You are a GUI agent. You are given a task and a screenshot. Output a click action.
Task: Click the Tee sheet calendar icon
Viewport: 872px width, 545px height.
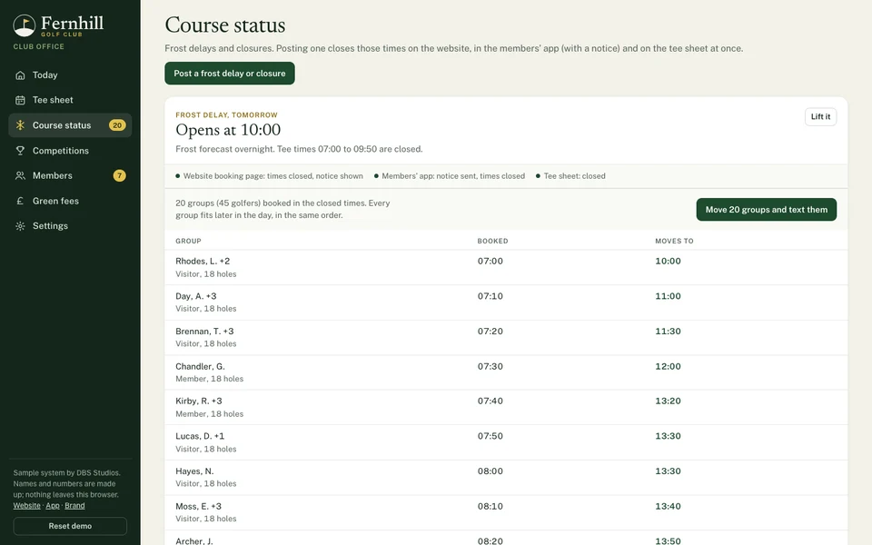pyautogui.click(x=20, y=100)
